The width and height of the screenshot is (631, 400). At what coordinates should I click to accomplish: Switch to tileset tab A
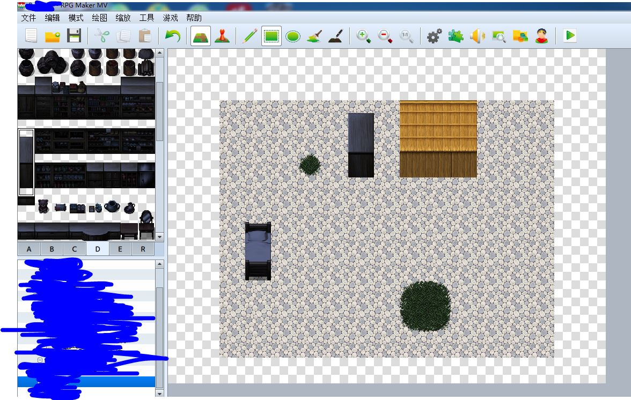tap(29, 249)
